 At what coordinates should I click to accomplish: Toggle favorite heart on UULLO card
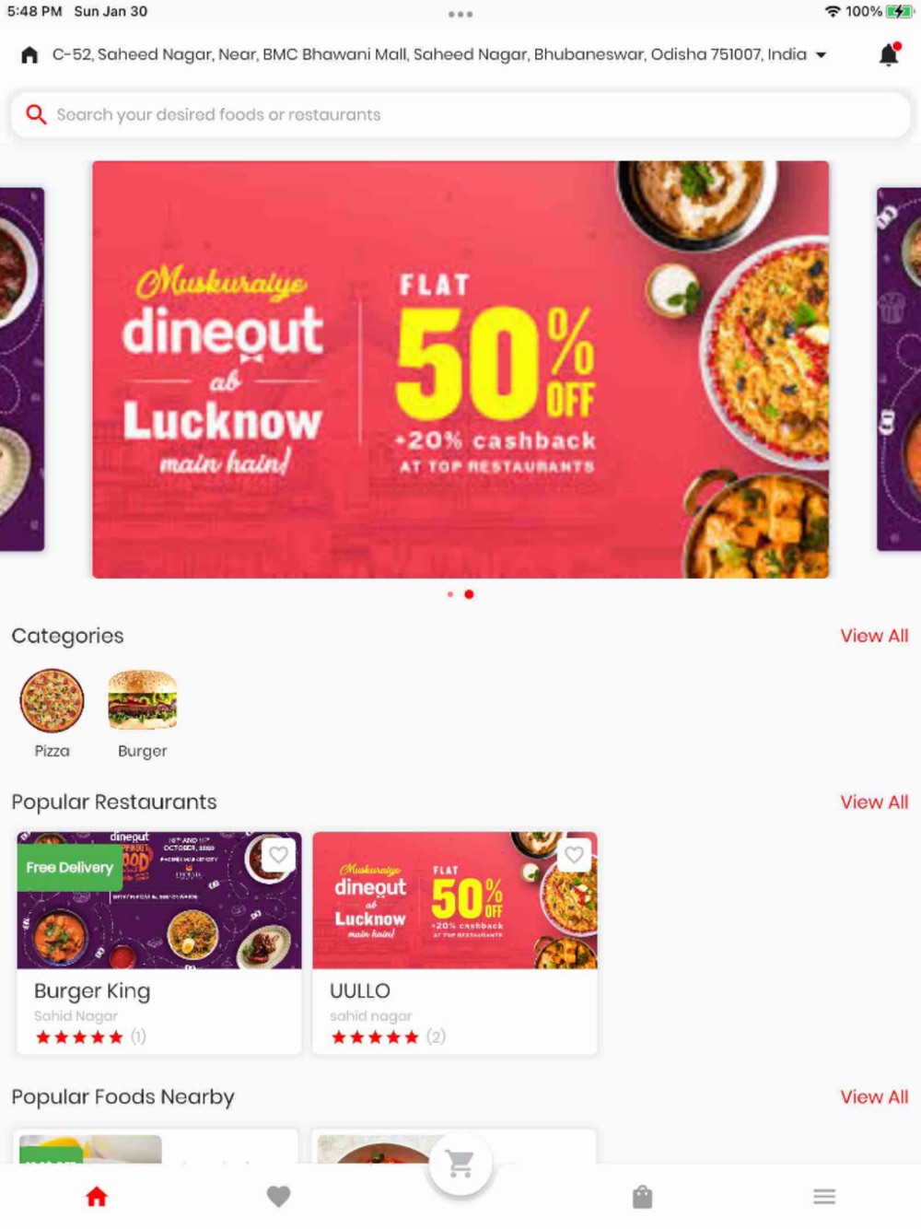(x=574, y=855)
